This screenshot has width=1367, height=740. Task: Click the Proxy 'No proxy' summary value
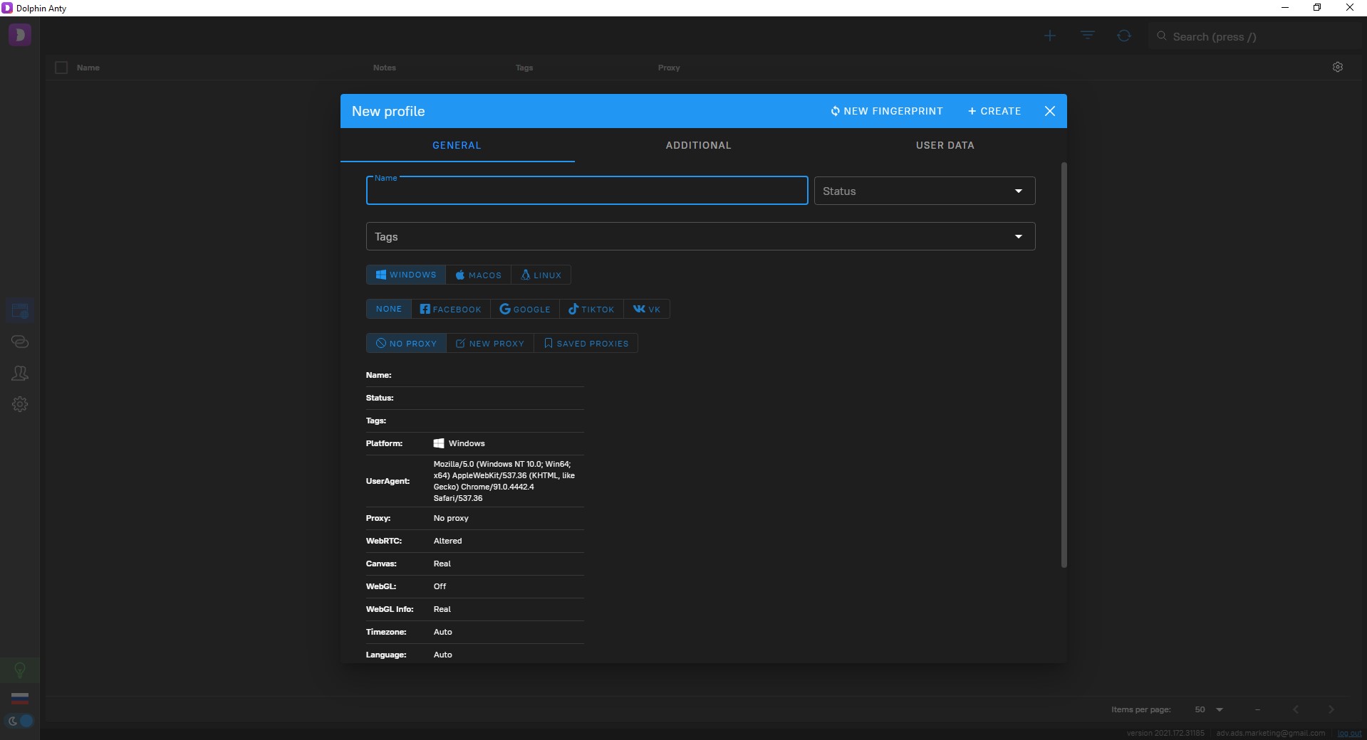pos(451,518)
